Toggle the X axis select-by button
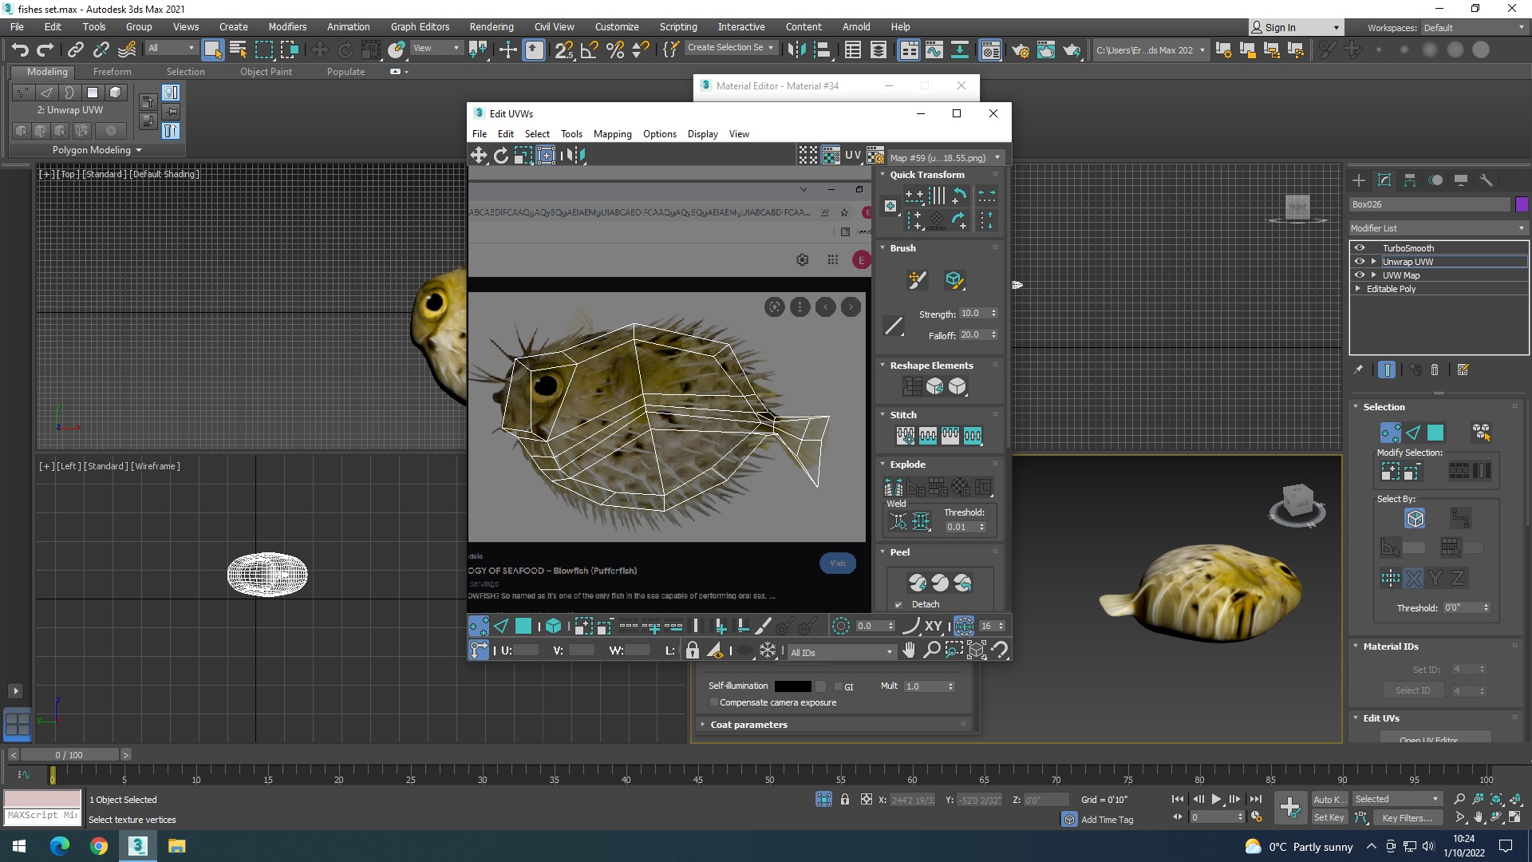 click(x=1413, y=578)
